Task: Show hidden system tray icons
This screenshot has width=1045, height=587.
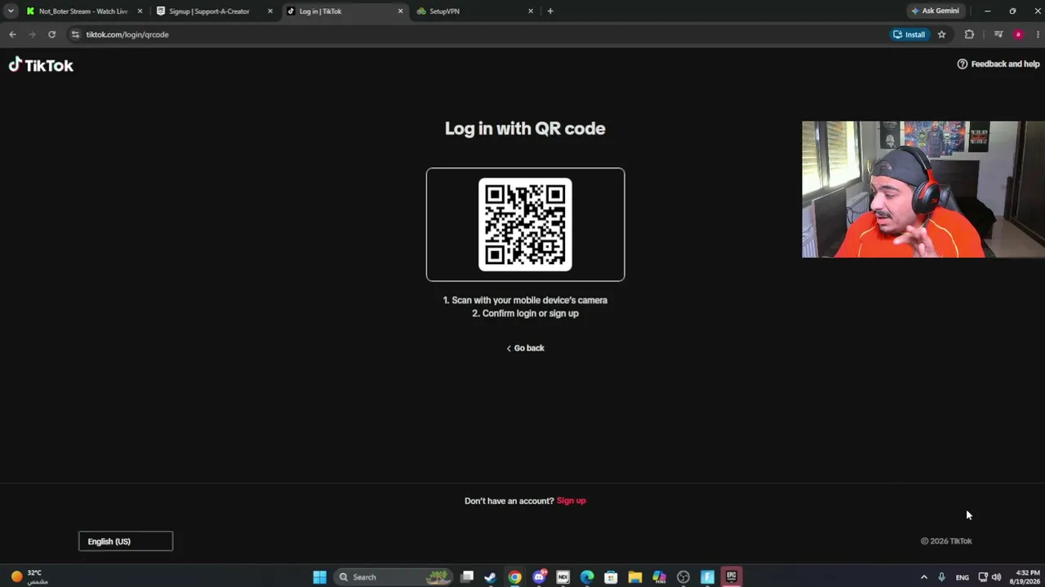Action: point(924,577)
